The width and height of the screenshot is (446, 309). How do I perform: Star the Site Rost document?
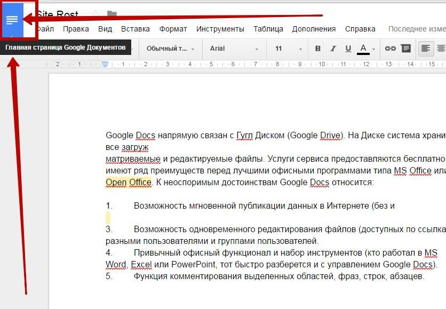click(95, 14)
